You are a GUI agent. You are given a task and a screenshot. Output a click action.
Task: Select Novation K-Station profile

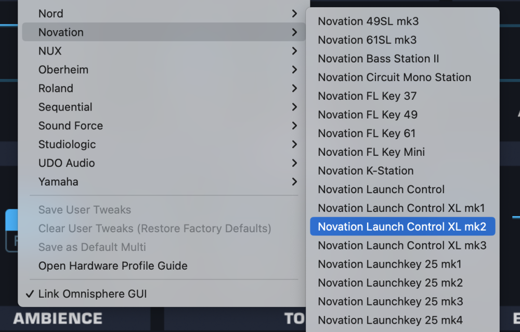[x=366, y=171]
